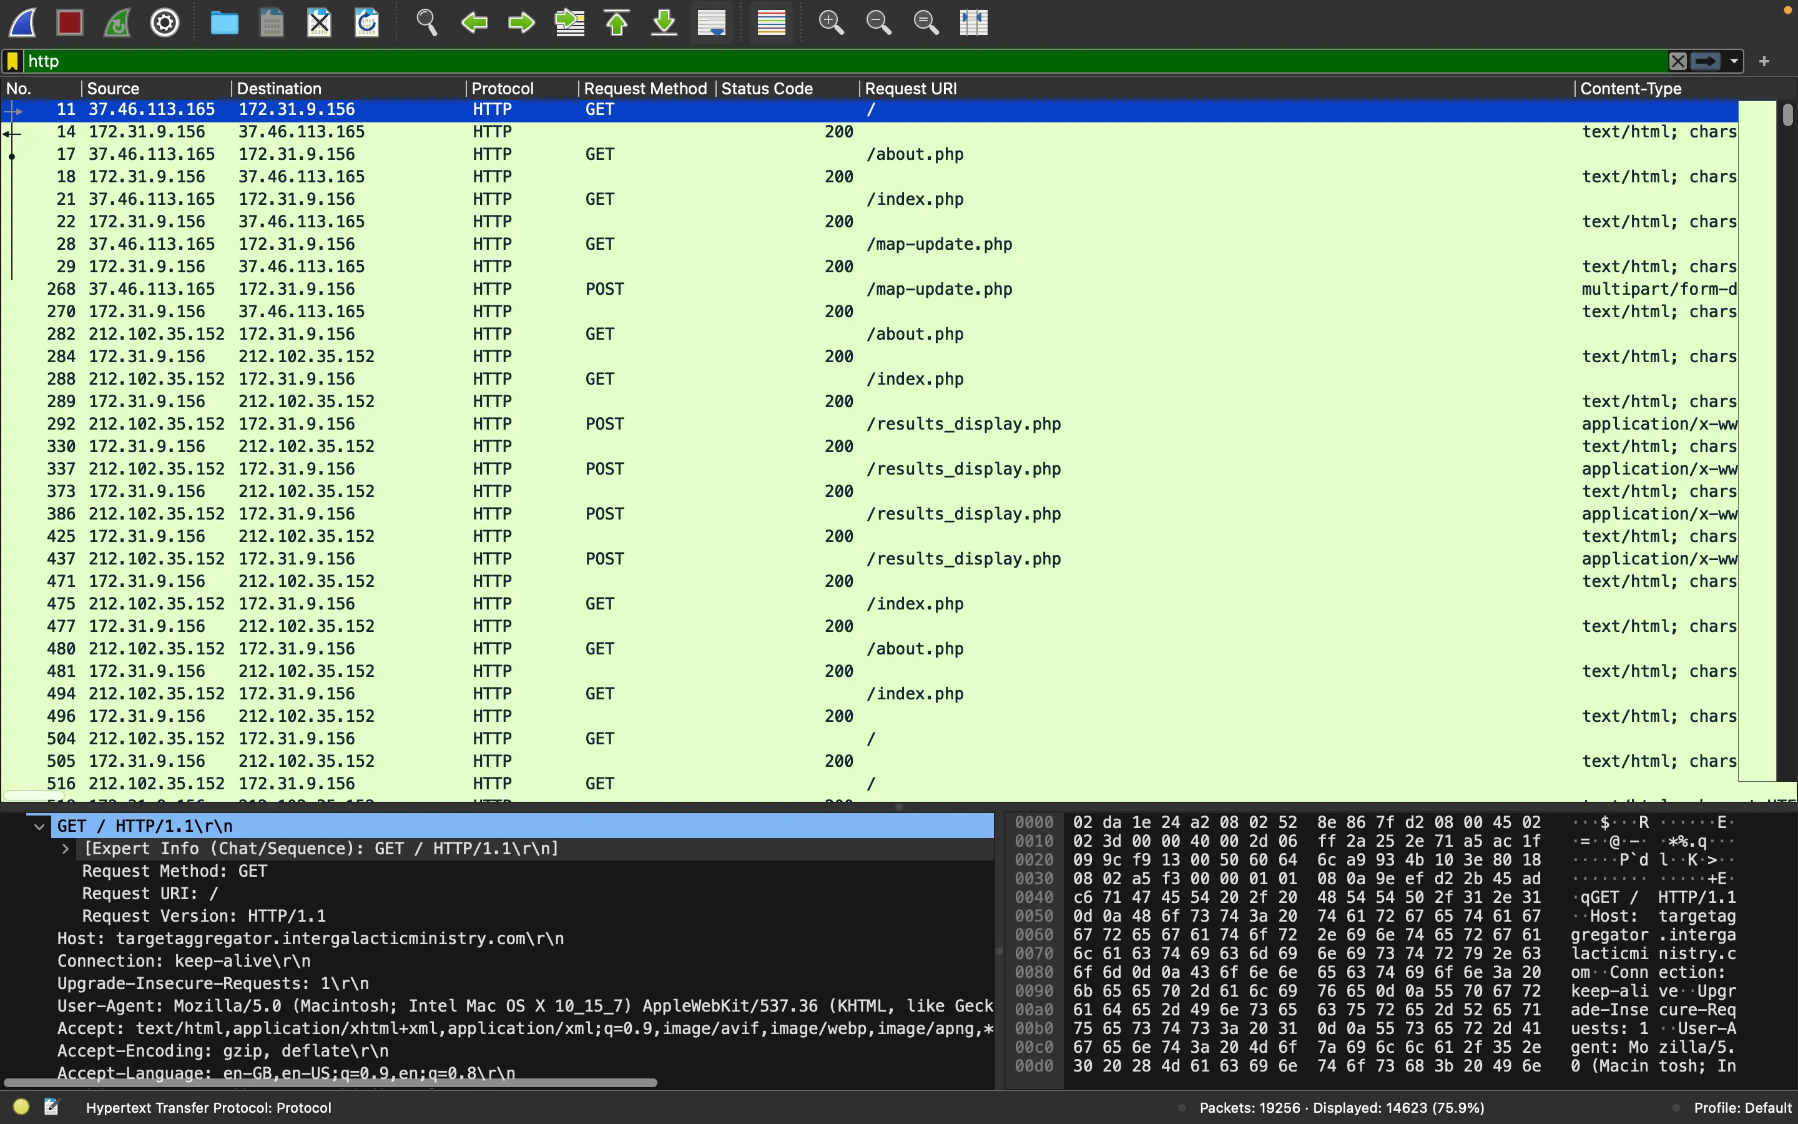The height and width of the screenshot is (1124, 1798).
Task: Toggle packet list colorization
Action: point(771,22)
